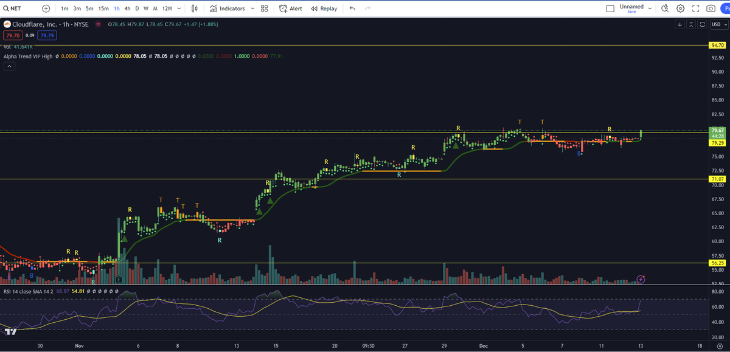
Task: Click Save under the Unnamed layout
Action: click(631, 12)
